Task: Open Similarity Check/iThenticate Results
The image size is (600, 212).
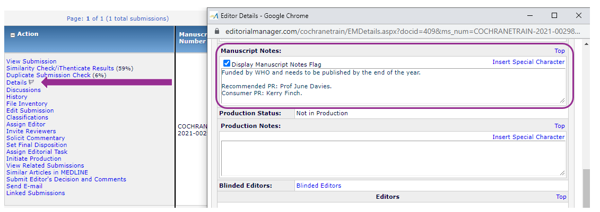Action: (60, 68)
